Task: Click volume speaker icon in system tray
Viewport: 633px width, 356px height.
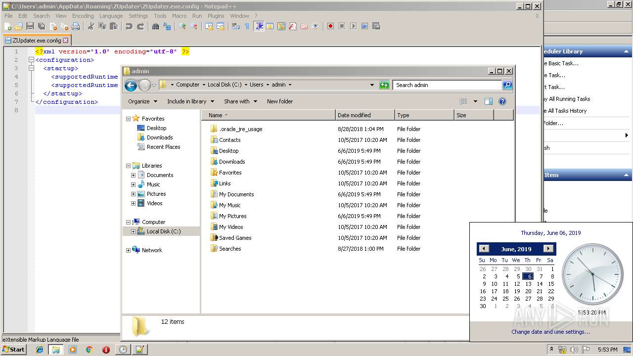Action: (x=574, y=350)
